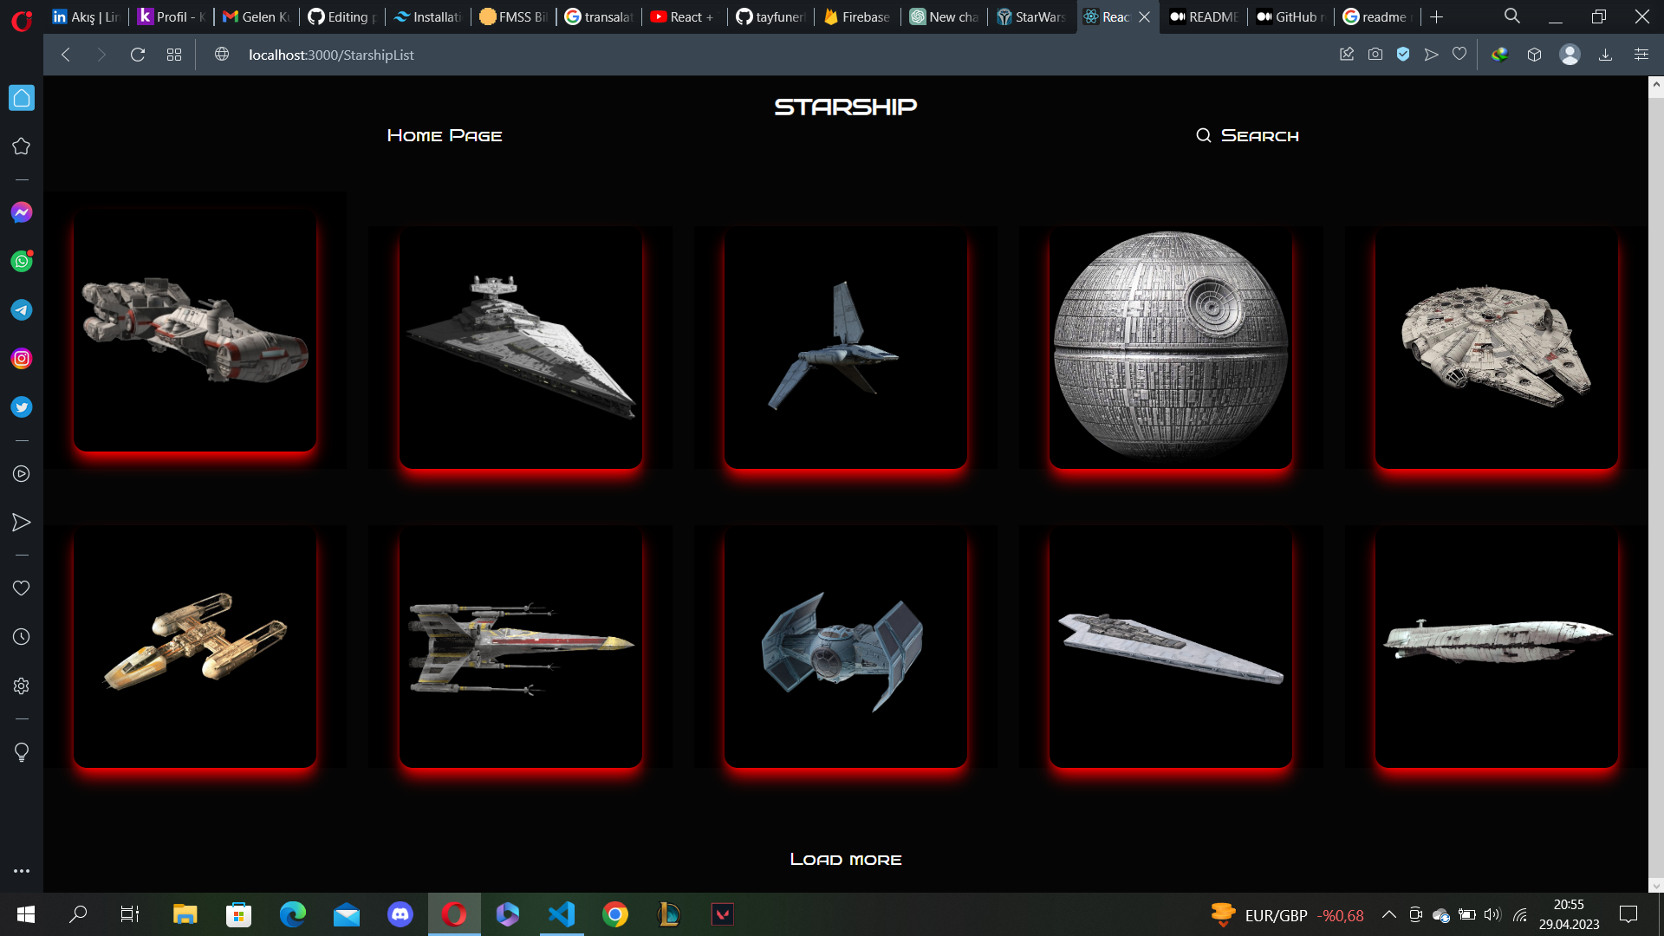Open the settings gear in the sidebar

point(22,686)
